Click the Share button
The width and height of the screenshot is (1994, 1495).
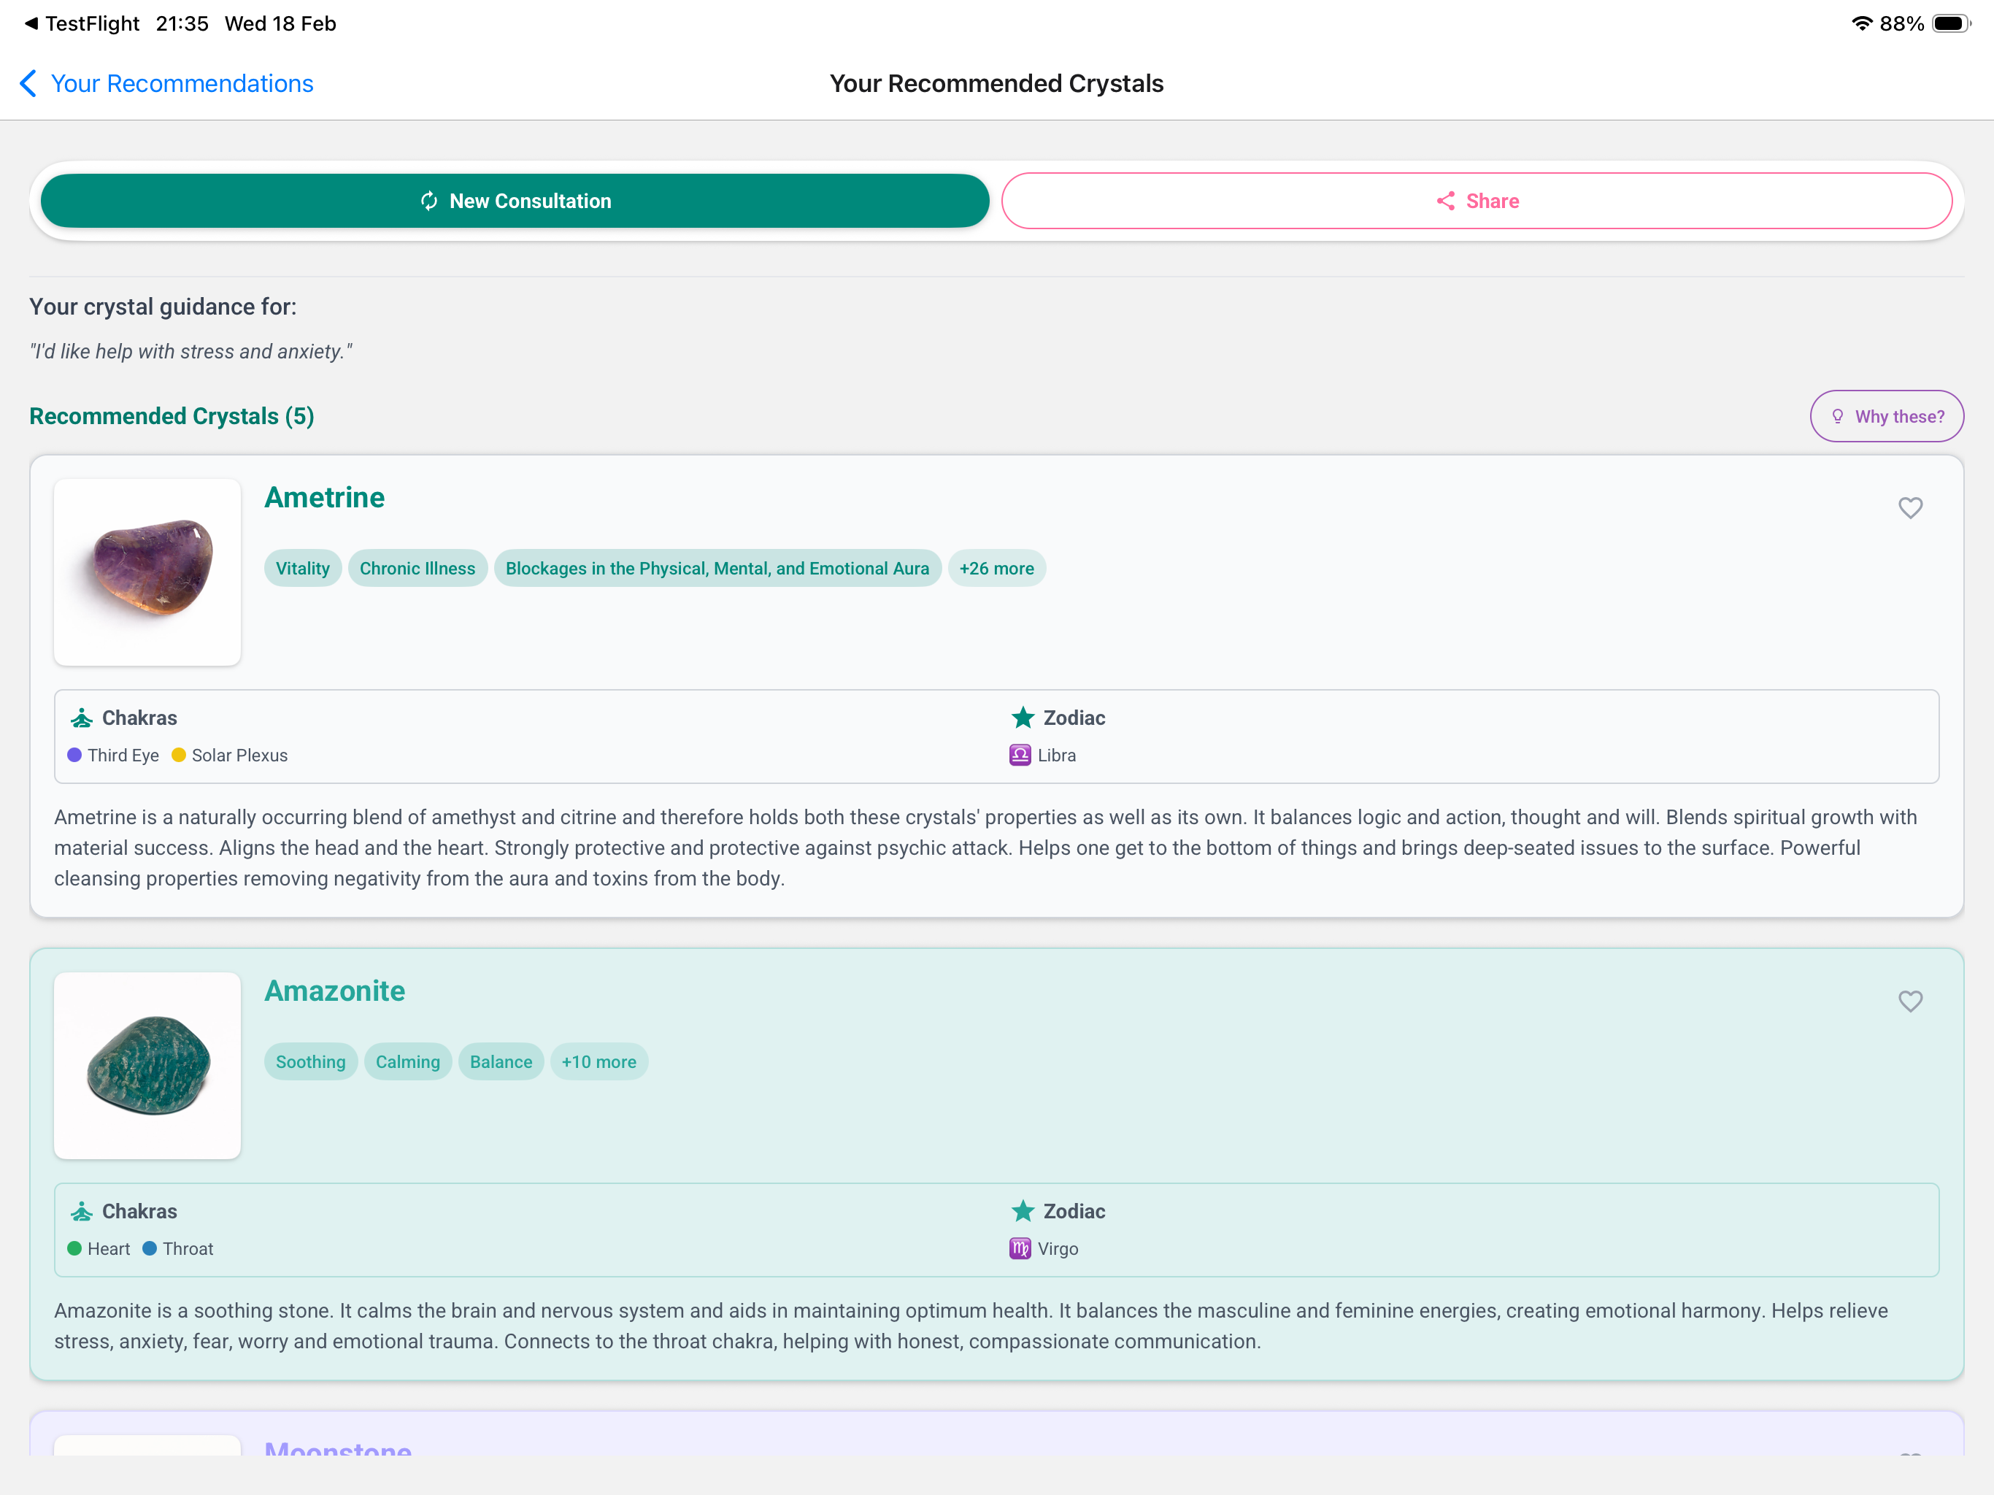pos(1477,201)
